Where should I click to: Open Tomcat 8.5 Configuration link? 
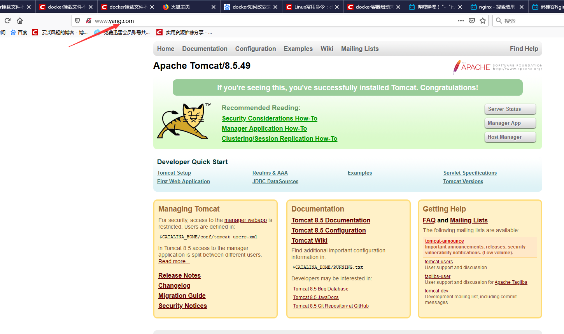[329, 230]
